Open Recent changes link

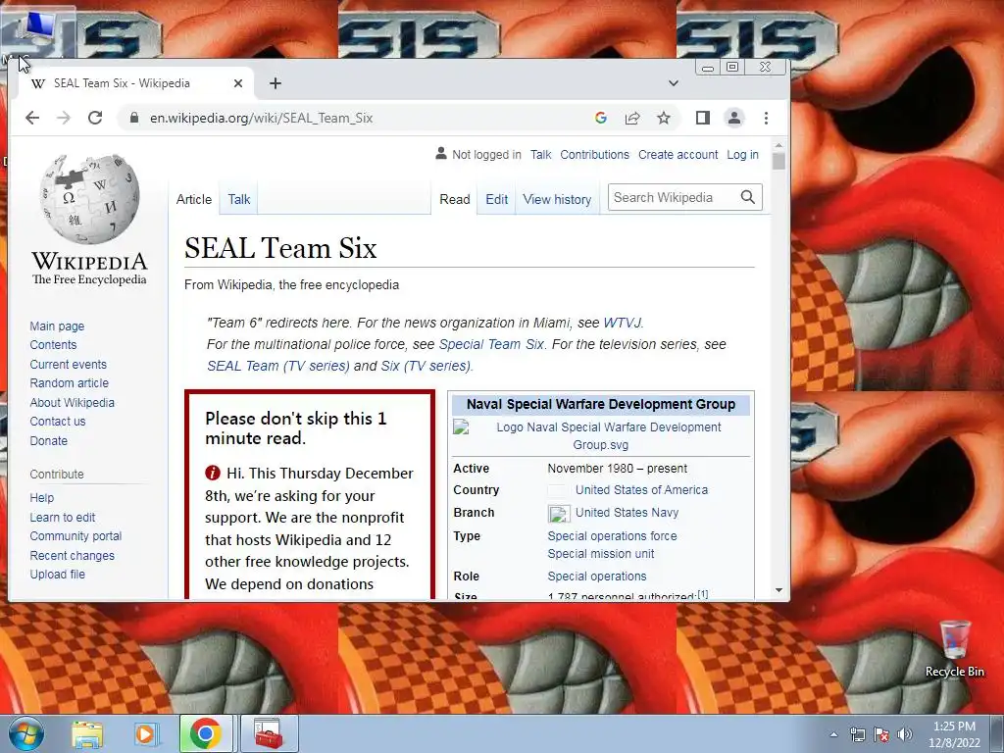click(x=73, y=555)
